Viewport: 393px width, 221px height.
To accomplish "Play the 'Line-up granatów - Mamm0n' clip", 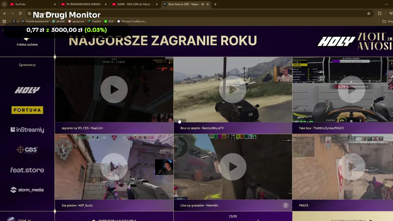I will 233,167.
